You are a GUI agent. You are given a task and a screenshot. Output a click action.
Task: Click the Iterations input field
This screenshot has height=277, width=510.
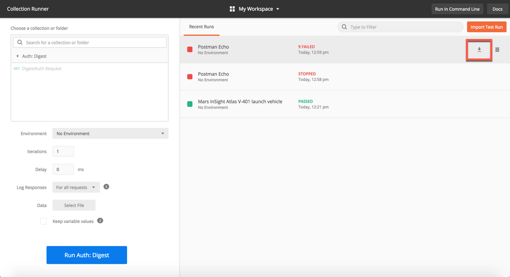pyautogui.click(x=63, y=151)
